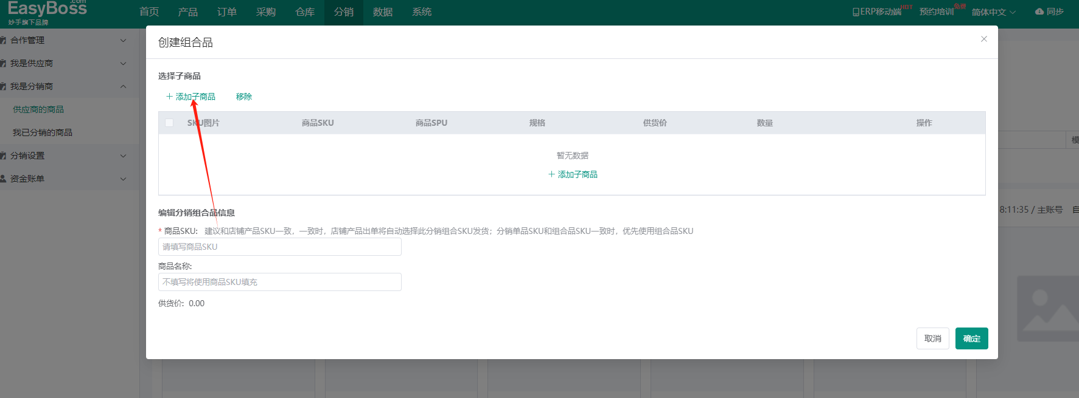
Task: Click the 同步 cloud icon
Action: point(1039,12)
